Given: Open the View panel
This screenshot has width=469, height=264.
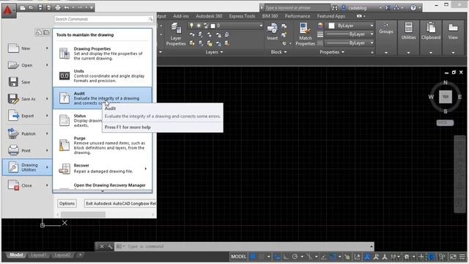Looking at the screenshot, I should 453,31.
